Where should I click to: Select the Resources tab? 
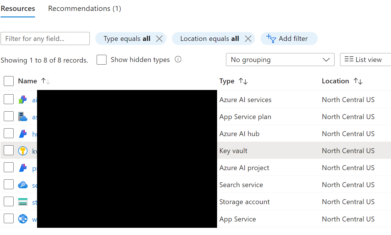[18, 8]
